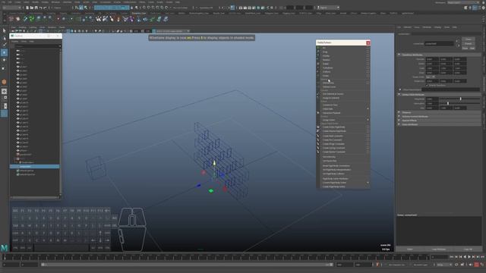Toggle the red Auto Keyframe button
Viewport: 486px width, 273px height.
476,265
